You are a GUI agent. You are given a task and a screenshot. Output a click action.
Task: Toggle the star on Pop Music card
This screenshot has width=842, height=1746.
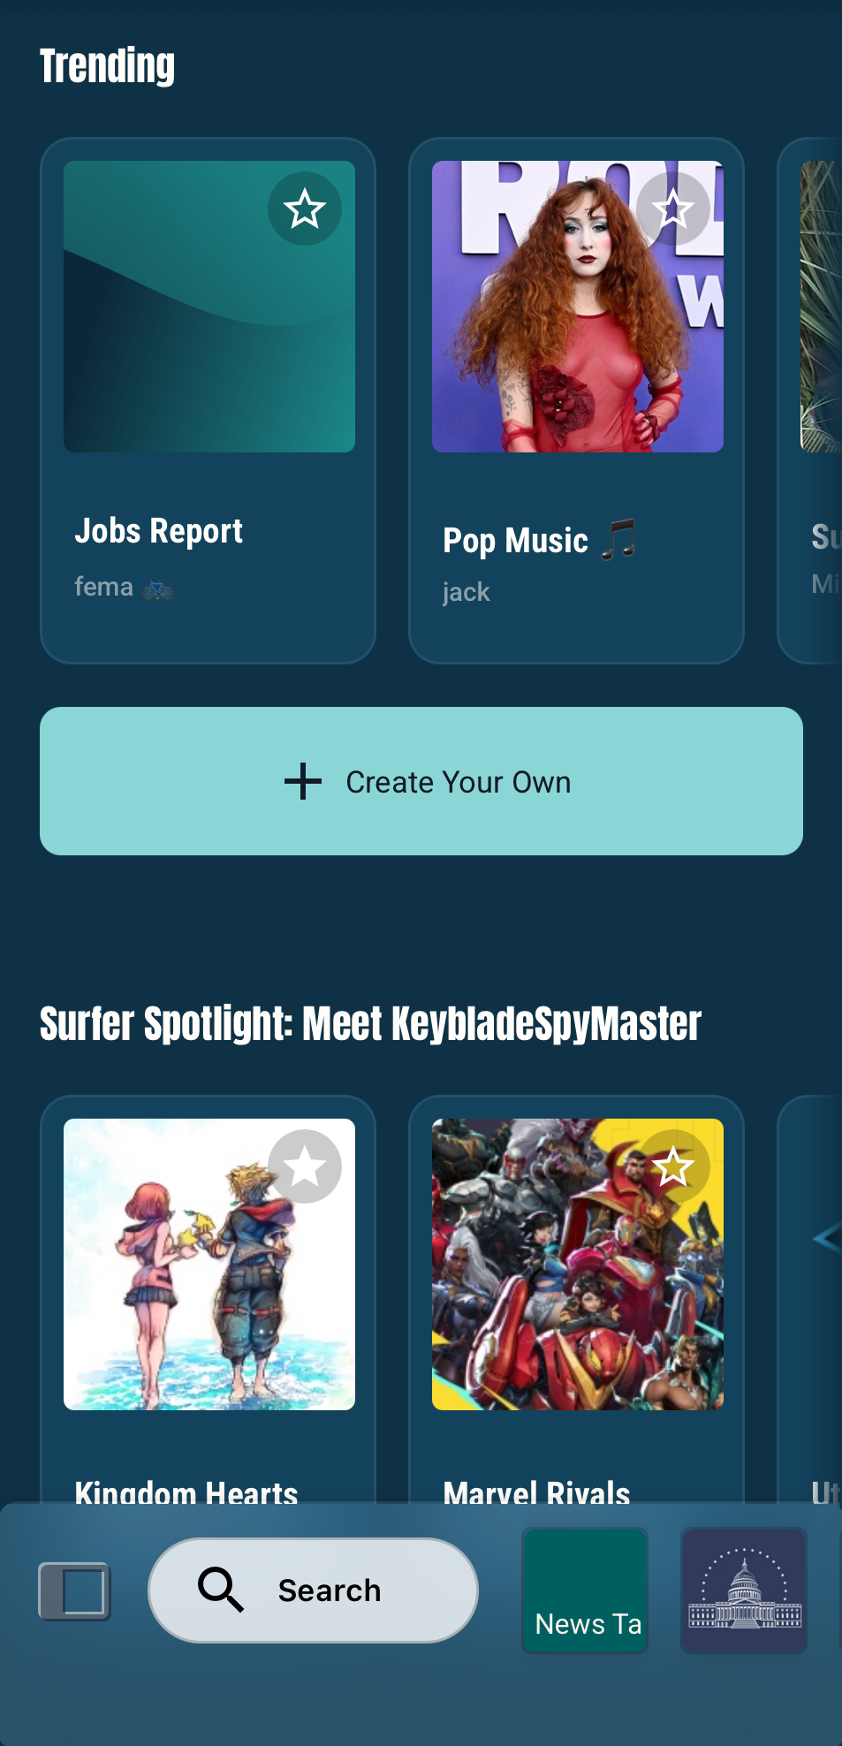[673, 209]
